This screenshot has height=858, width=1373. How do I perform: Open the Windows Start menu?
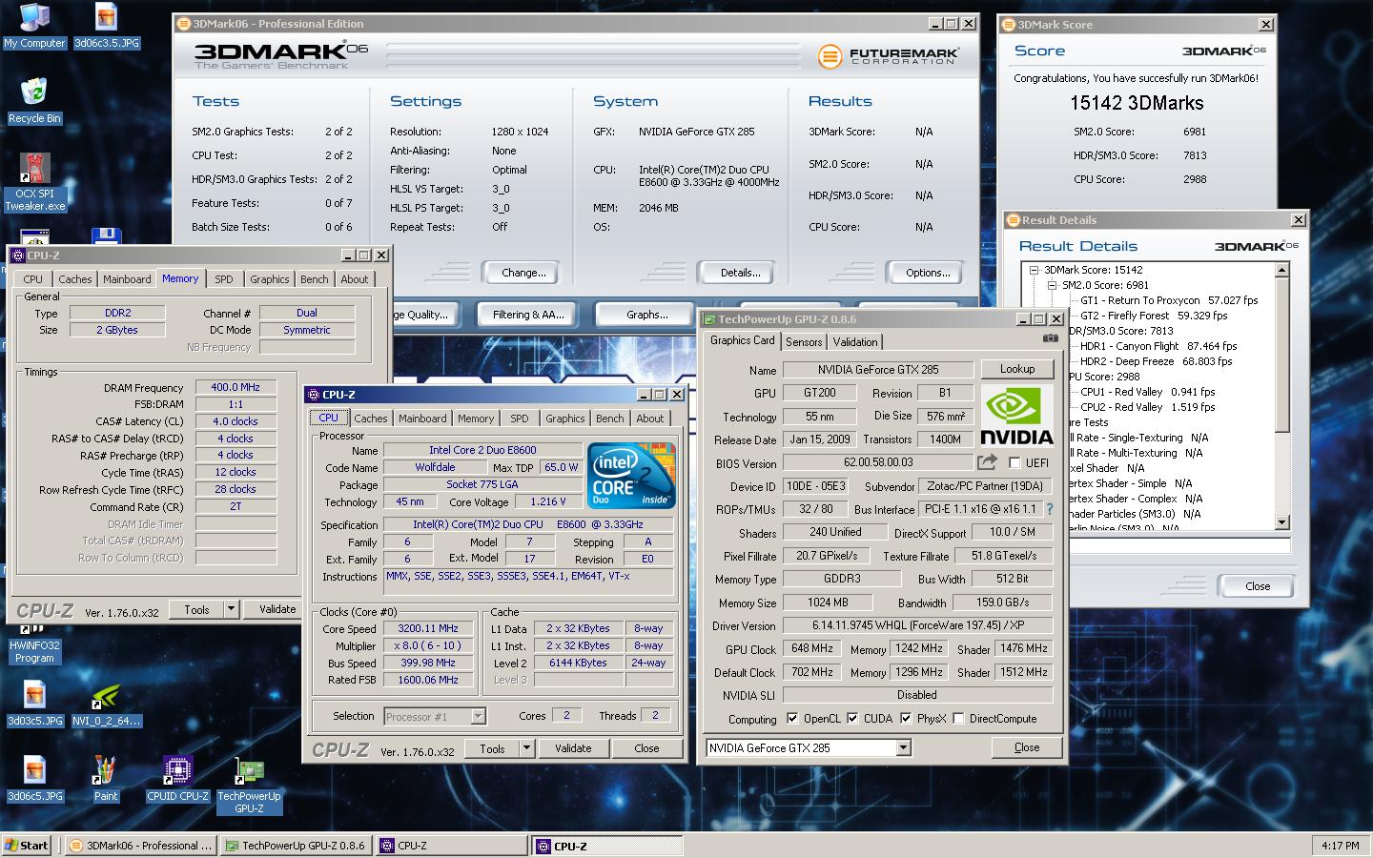pos(27,846)
